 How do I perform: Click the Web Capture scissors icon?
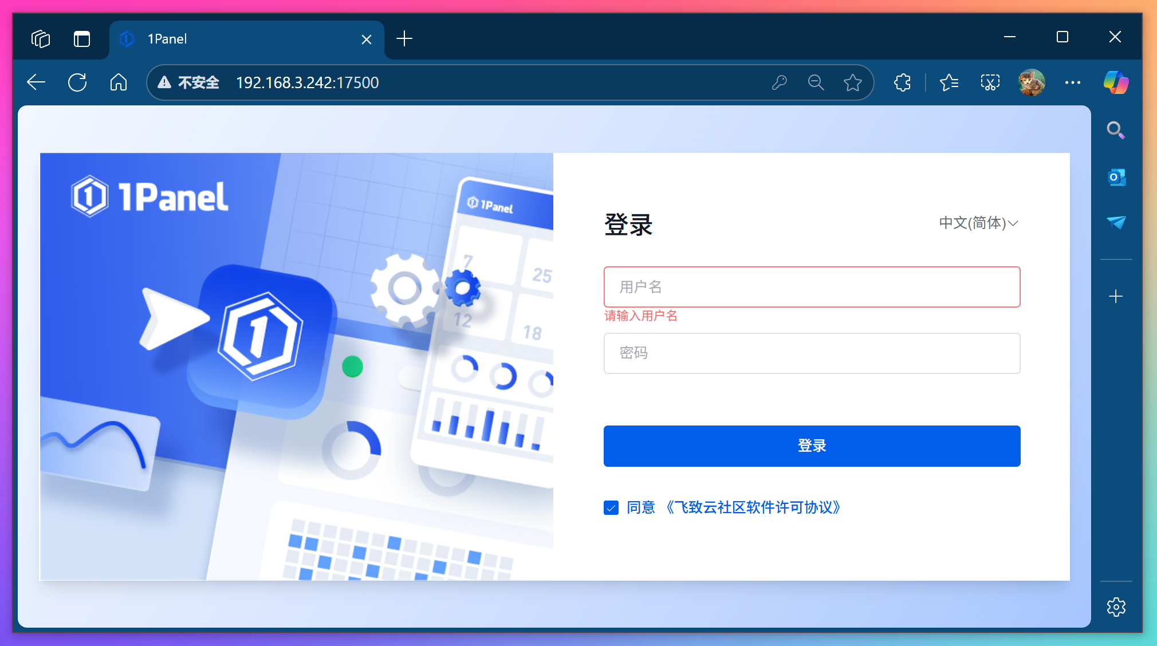[x=990, y=82]
